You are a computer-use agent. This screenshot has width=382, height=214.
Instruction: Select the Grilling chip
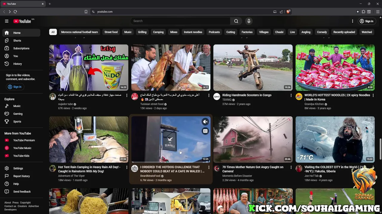pyautogui.click(x=142, y=32)
